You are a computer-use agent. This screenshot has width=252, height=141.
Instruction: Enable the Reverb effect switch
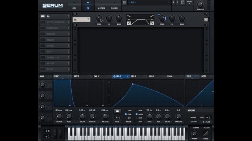43,63
